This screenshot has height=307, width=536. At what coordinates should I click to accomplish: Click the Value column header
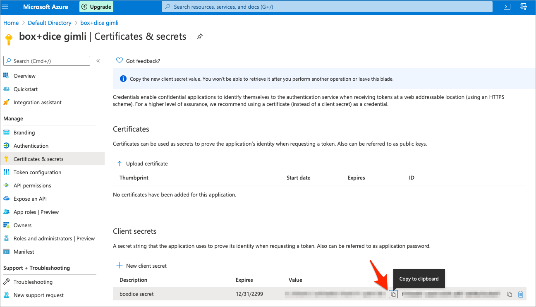(x=295, y=280)
